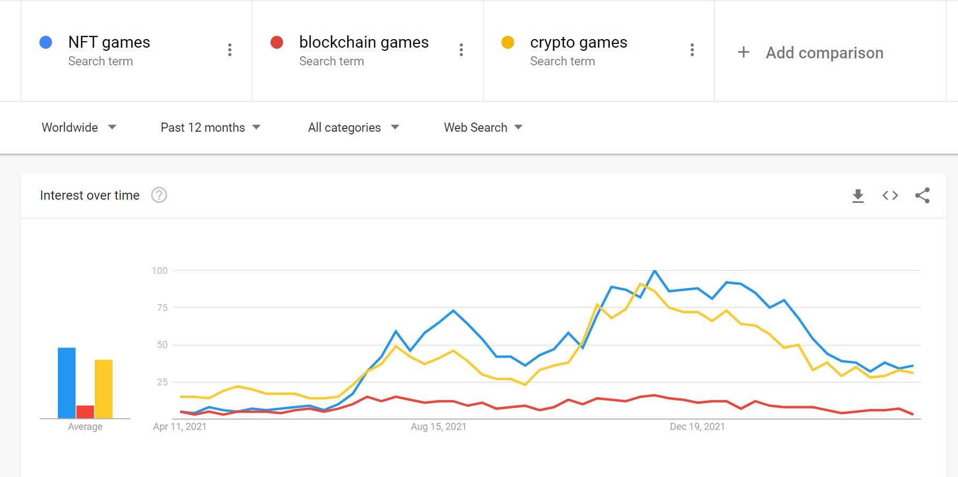The image size is (958, 477).
Task: Click Add comparison to add a term
Action: point(824,52)
